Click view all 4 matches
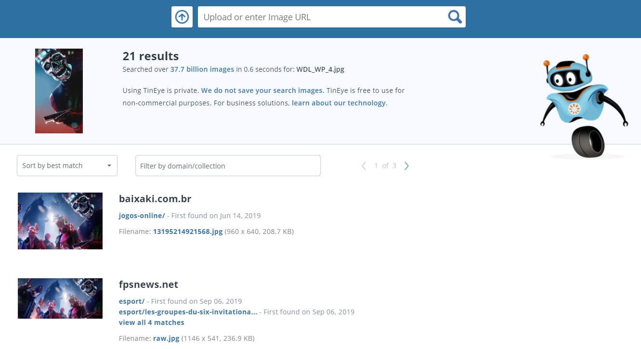Viewport: 641px width, 349px height. pyautogui.click(x=152, y=323)
